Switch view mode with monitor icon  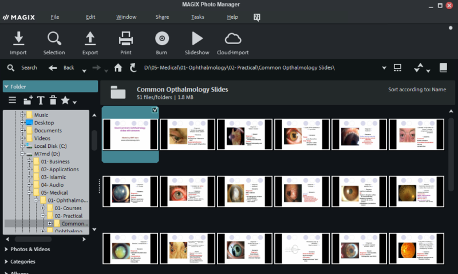397,68
